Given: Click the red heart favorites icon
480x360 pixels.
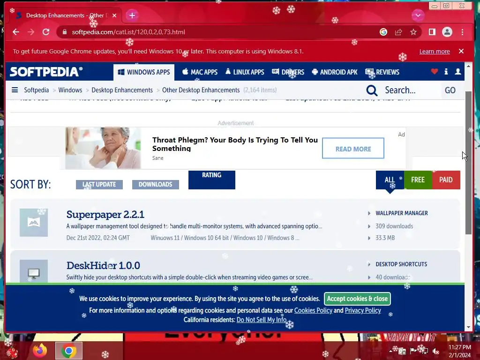Looking at the screenshot, I should pos(435,72).
